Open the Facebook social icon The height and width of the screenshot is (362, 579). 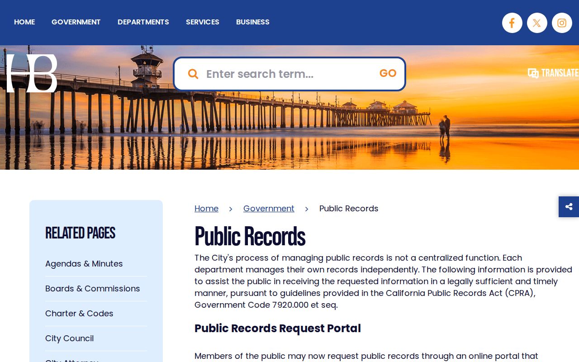512,23
